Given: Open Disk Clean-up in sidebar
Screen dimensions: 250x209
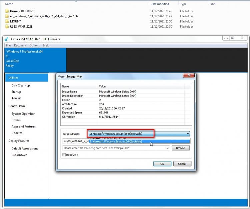Looking at the screenshot, I should pyautogui.click(x=21, y=86).
